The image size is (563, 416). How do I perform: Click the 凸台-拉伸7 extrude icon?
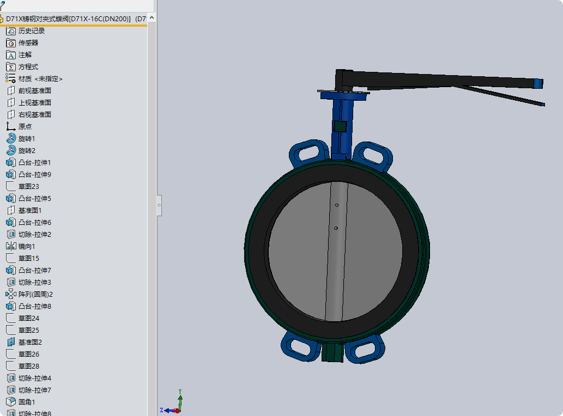click(x=11, y=271)
